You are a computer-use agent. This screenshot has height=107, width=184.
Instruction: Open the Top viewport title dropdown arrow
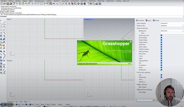[11, 19]
